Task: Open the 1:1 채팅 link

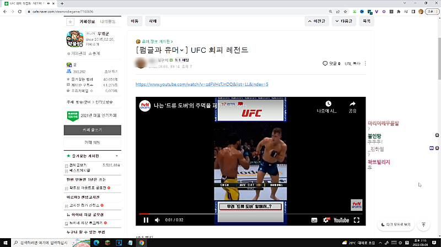Action: tap(182, 60)
